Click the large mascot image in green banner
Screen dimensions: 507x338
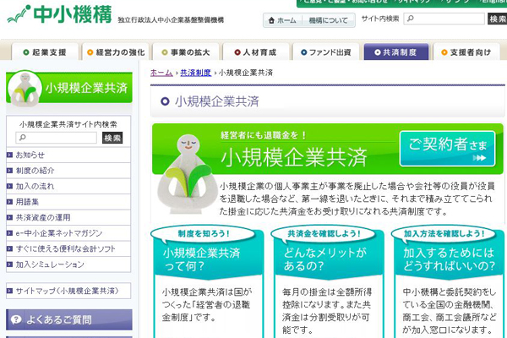tap(187, 174)
